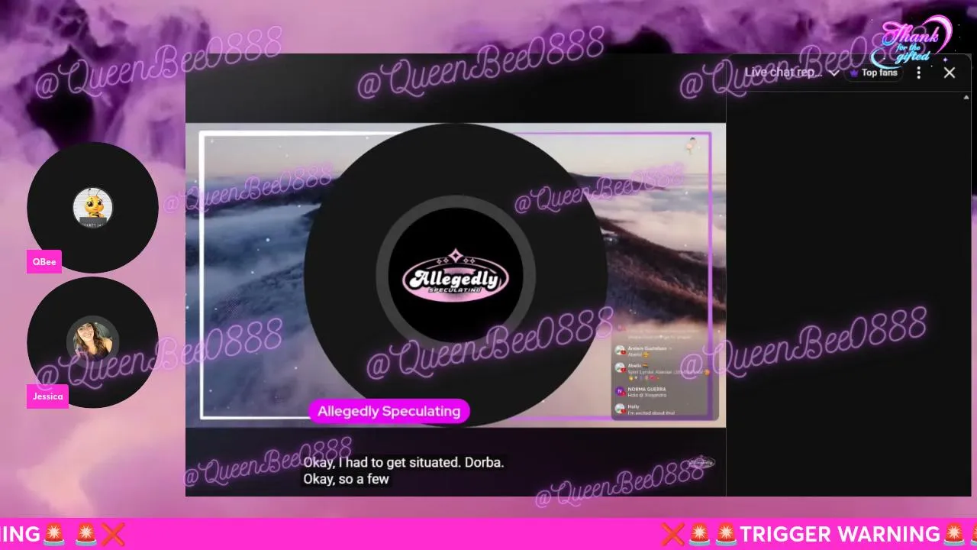The height and width of the screenshot is (550, 977).
Task: Expand the Live chat replay dropdown
Action: [x=792, y=73]
